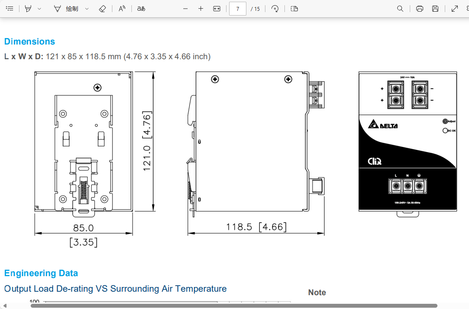This screenshot has height=309, width=469.
Task: Expand the highlight color options dropdown
Action: 39,9
